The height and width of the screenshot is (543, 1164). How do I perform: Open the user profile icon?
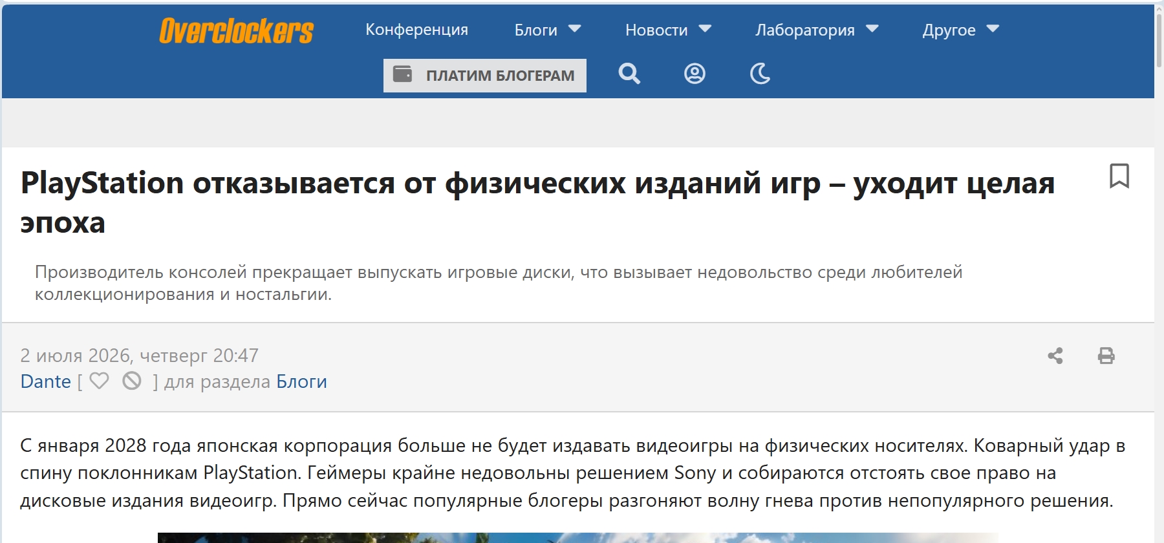coord(695,74)
